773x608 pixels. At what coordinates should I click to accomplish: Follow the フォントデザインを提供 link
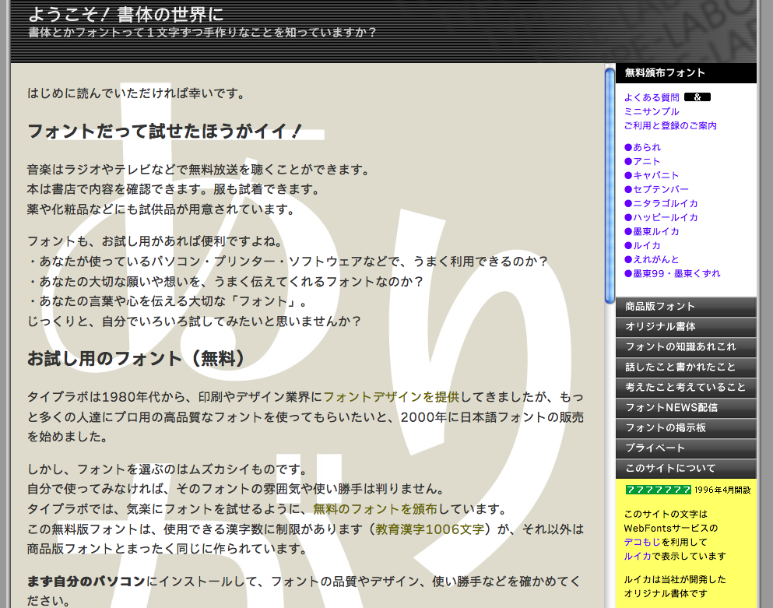pos(391,397)
